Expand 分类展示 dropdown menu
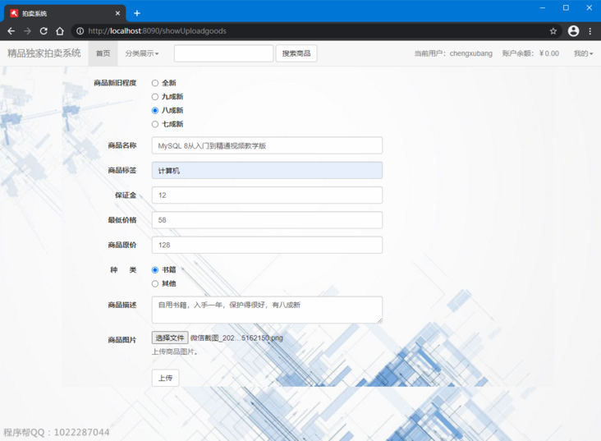601x441 pixels. tap(142, 53)
